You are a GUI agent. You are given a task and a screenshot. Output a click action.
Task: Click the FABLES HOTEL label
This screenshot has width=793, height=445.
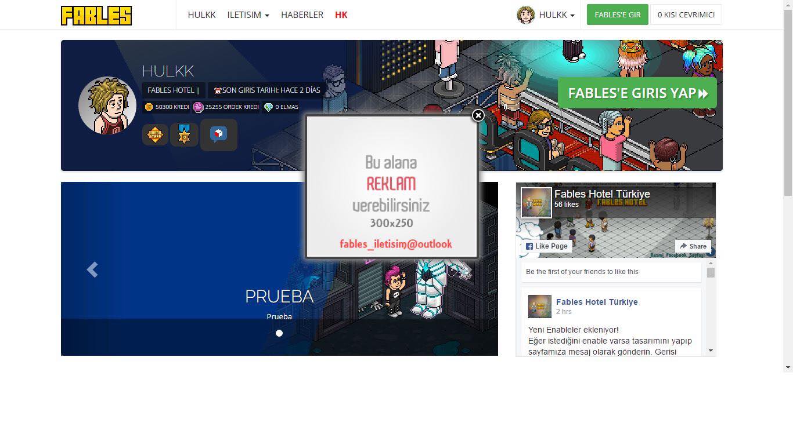174,90
